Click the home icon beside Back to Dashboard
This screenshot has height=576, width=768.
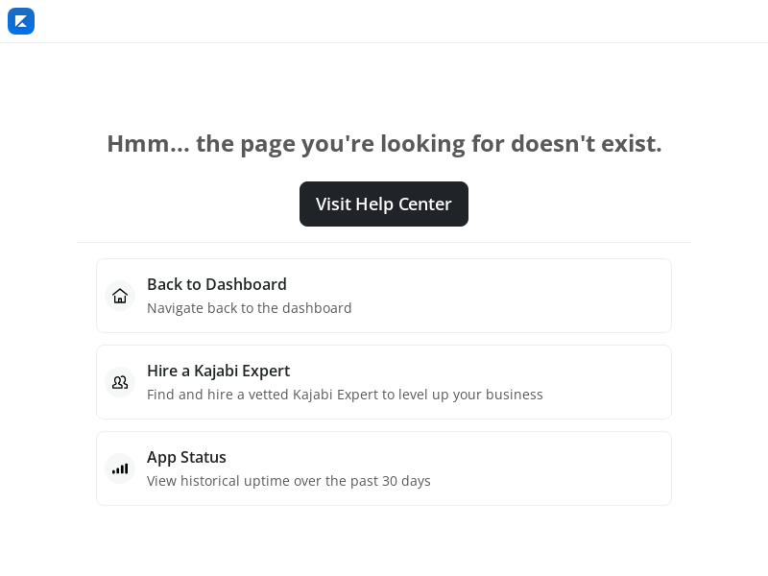120,296
